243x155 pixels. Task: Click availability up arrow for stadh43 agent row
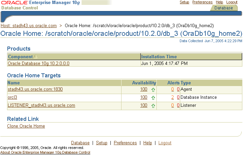click(x=153, y=90)
